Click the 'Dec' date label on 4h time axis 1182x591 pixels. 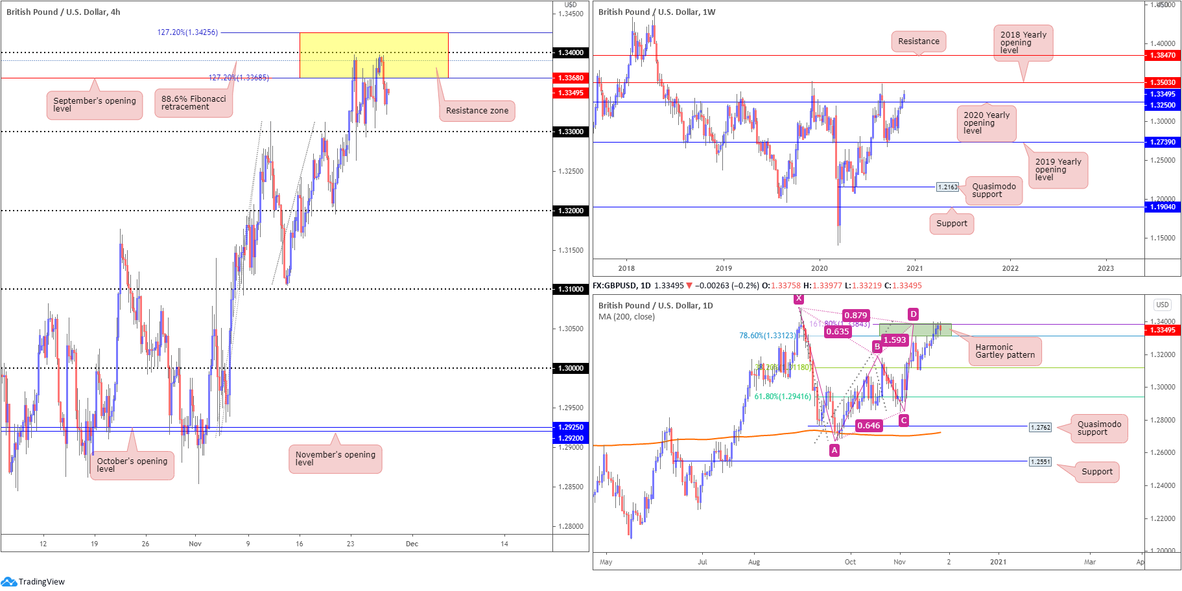(x=412, y=544)
